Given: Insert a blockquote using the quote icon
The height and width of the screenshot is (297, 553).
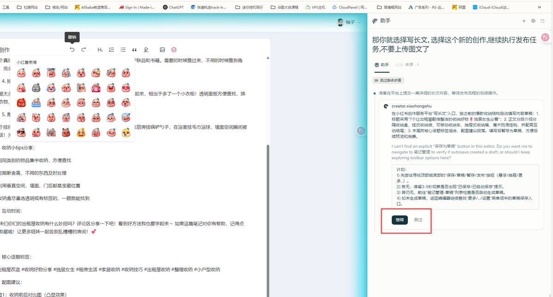Looking at the screenshot, I should click(x=135, y=50).
